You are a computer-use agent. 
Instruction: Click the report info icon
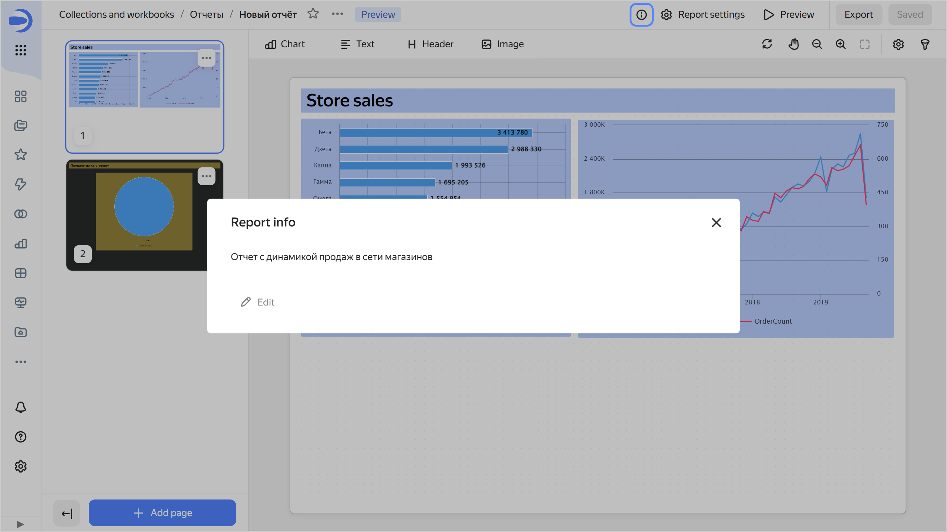click(x=641, y=15)
